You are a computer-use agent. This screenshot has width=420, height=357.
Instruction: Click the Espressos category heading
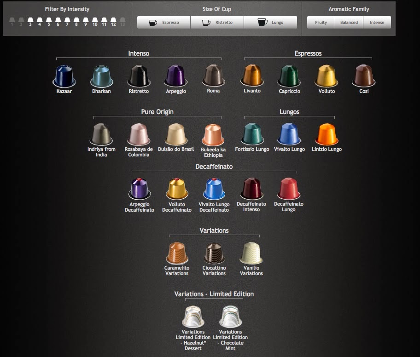click(x=308, y=53)
